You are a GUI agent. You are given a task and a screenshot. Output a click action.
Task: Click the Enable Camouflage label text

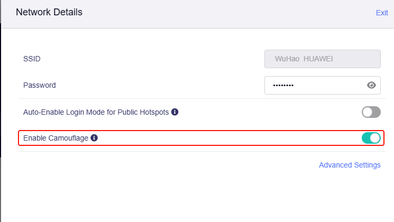click(57, 138)
